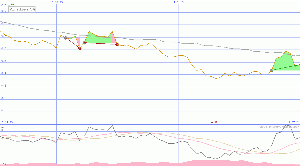Click the first red exit marker near 0.6
Image resolution: width=300 pixels, height=166 pixels.
pos(80,48)
